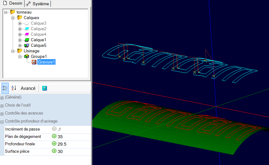Edit the Incrément de passe value 3
Viewport: 269px width, 165px height.
pyautogui.click(x=74, y=129)
